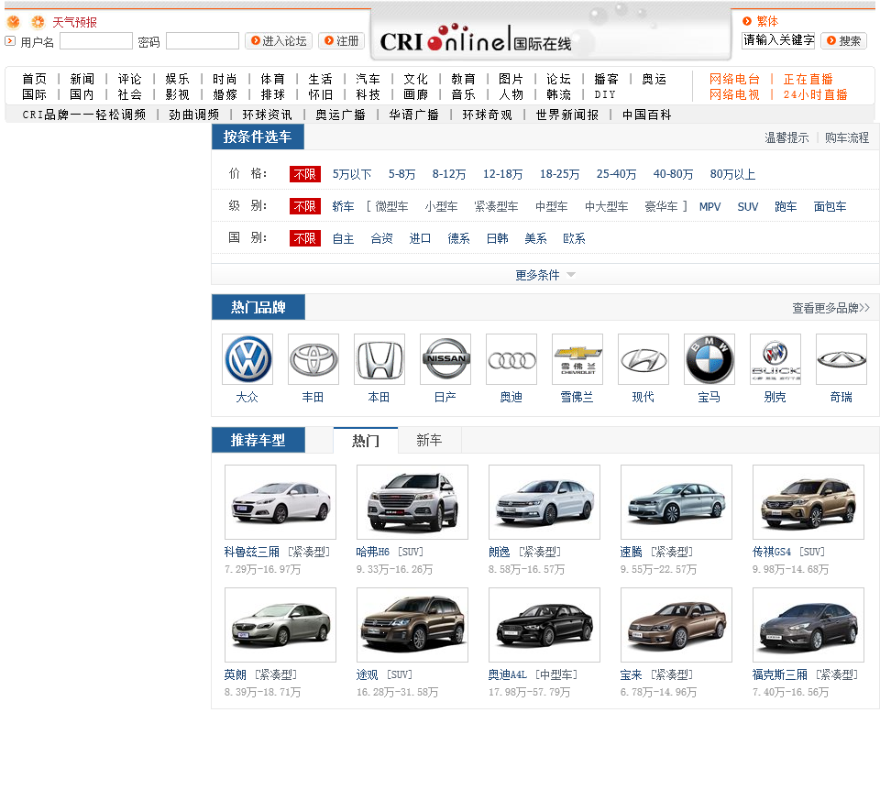Click the 繁体 language link
The width and height of the screenshot is (880, 800).
767,21
